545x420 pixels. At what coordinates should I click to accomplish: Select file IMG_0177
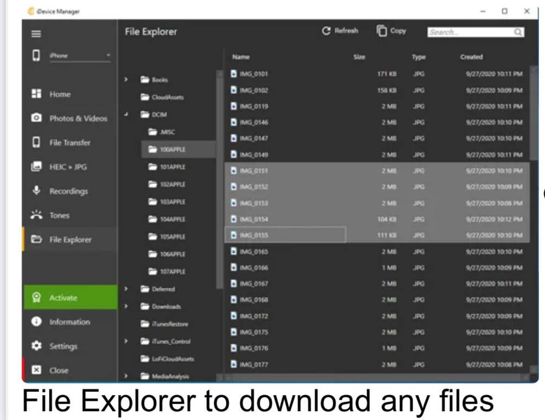[377, 364]
